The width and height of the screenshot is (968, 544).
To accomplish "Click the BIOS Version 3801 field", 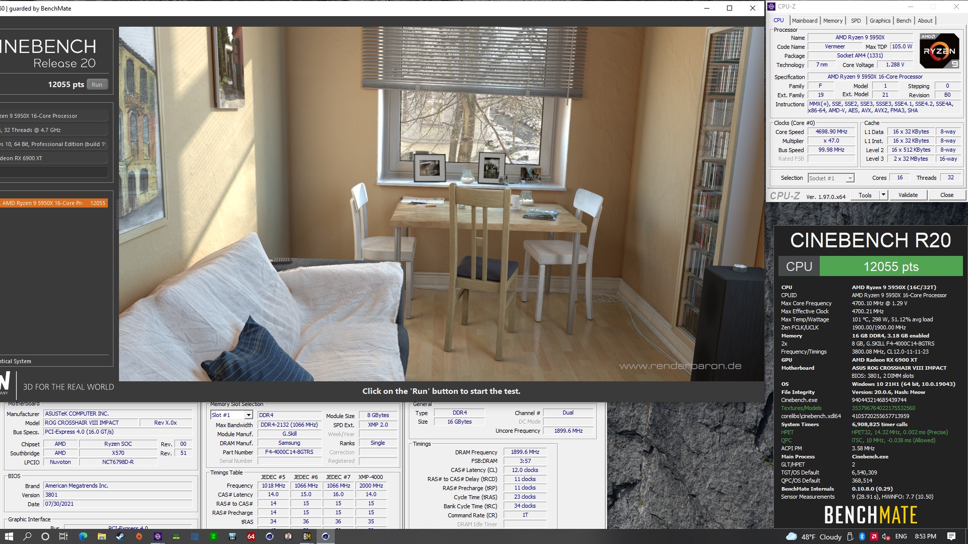I will tap(117, 495).
